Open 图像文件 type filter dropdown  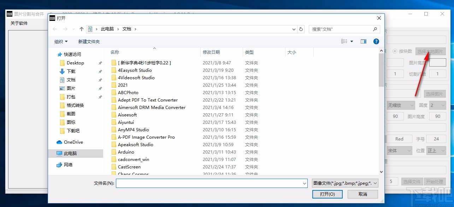pos(345,183)
